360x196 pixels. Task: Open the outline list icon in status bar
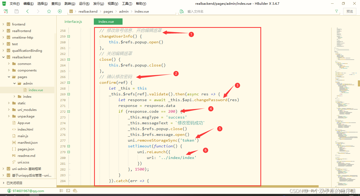click(x=61, y=191)
